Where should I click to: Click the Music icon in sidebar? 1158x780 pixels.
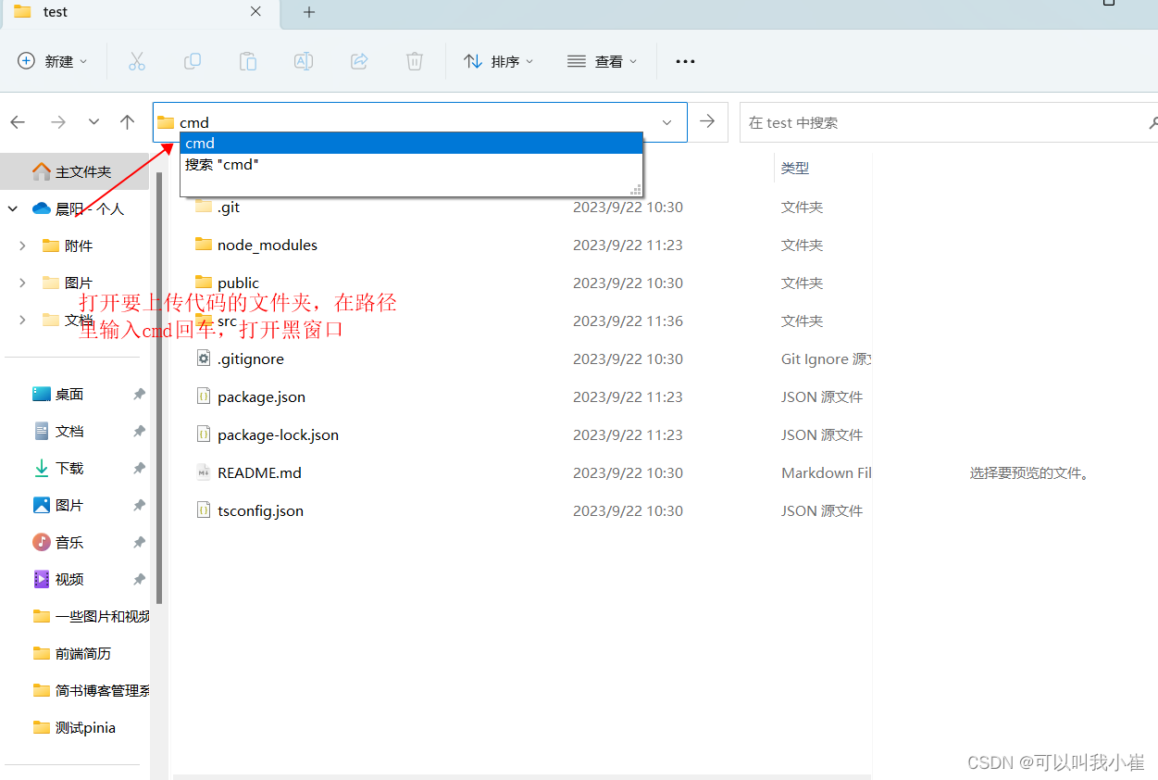pos(42,542)
